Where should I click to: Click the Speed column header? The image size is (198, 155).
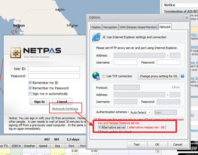click(43, 146)
